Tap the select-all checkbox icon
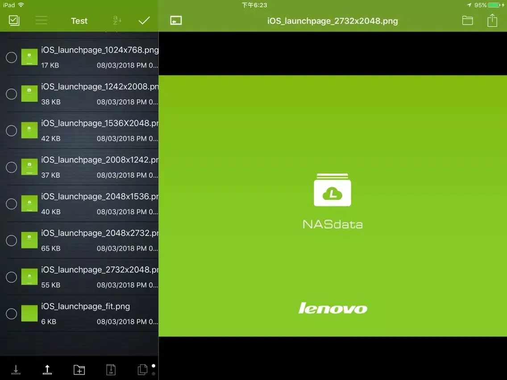Viewport: 507px width, 380px height. [x=14, y=21]
